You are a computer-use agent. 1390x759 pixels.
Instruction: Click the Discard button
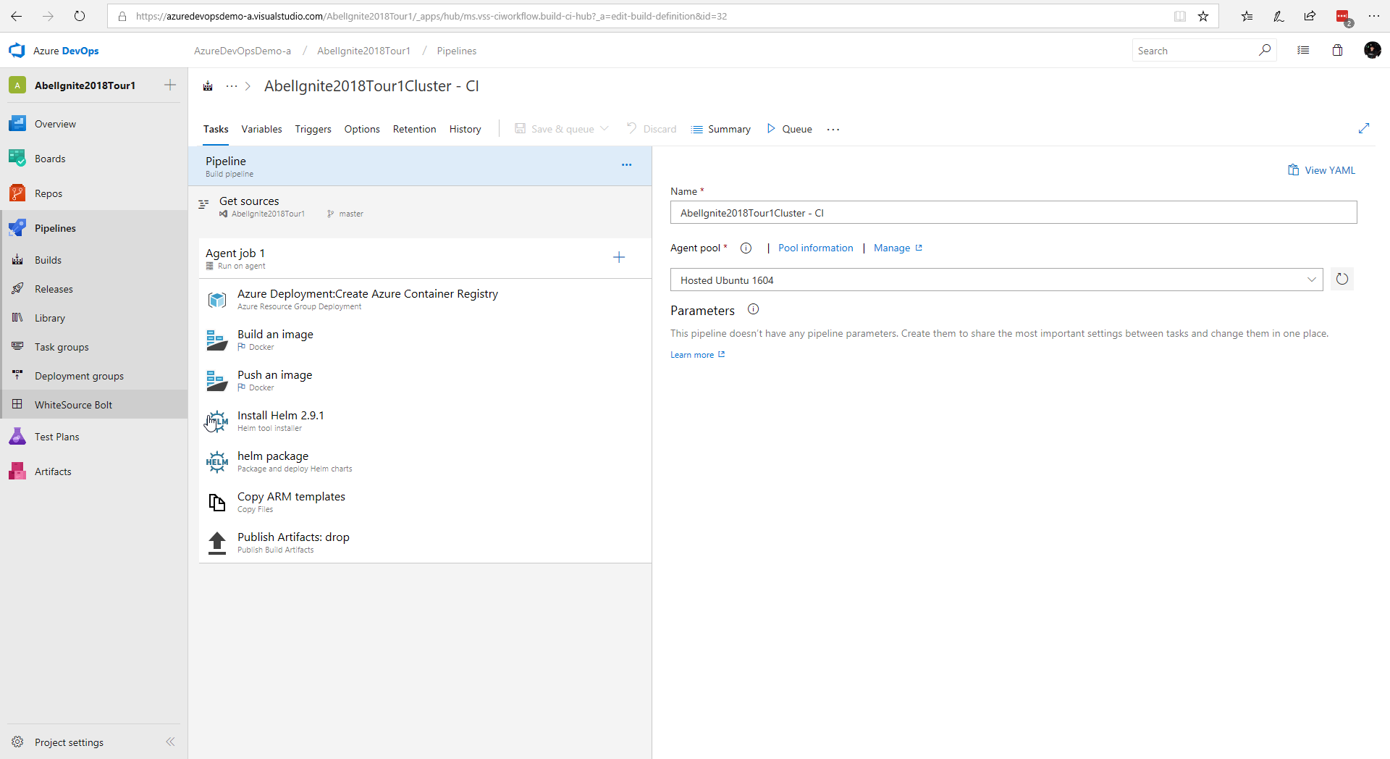(x=652, y=129)
